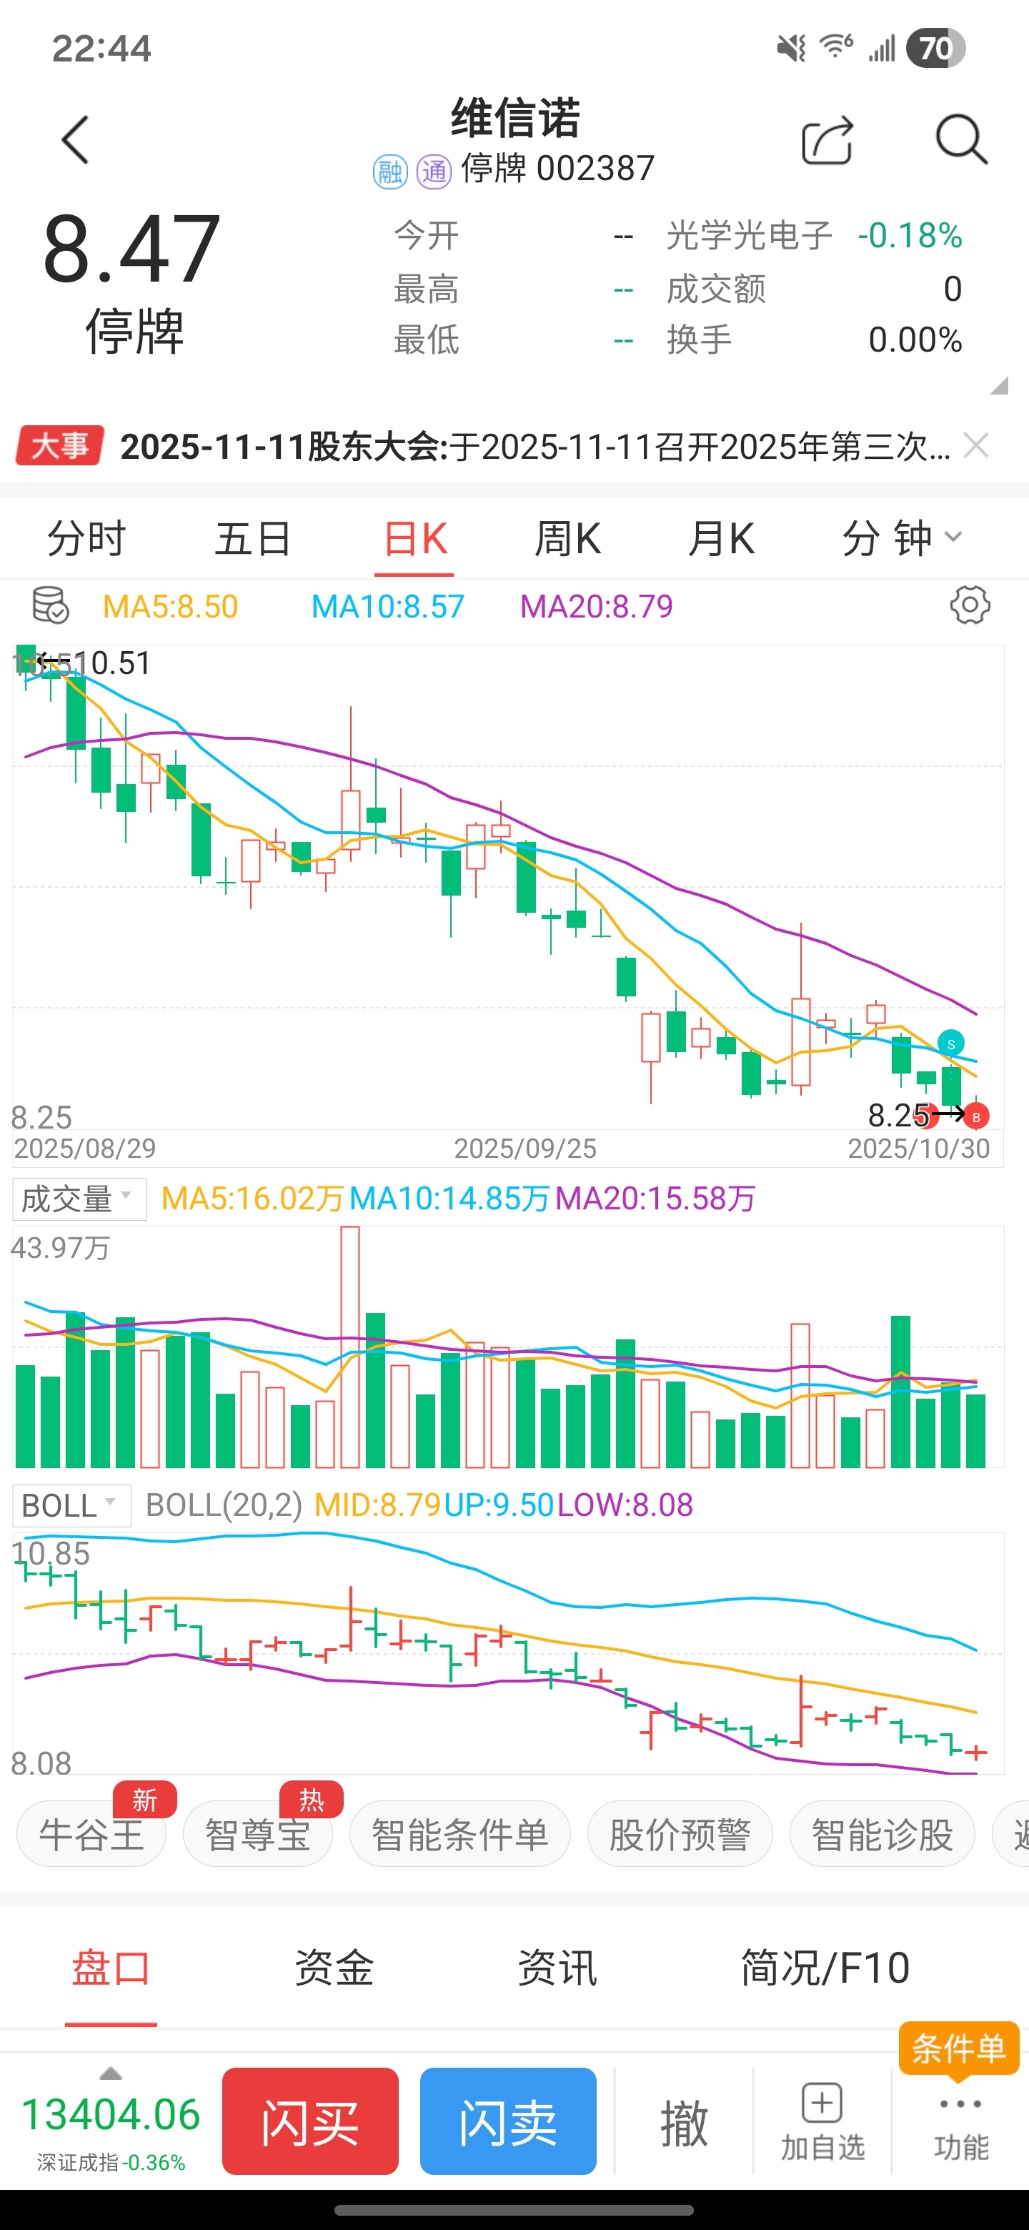Screen dimensions: 1029x2230
Task: Open the 资金 tab
Action: tap(334, 1968)
